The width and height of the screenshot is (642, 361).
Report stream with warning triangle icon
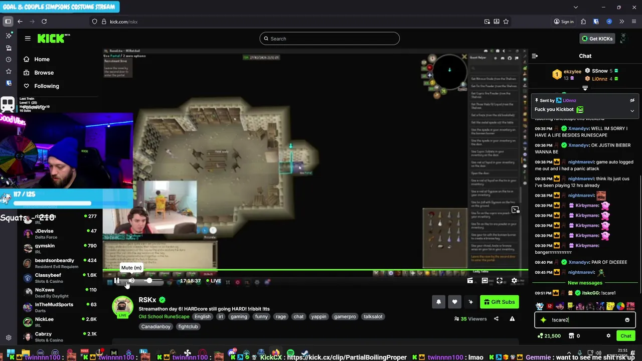tap(512, 319)
